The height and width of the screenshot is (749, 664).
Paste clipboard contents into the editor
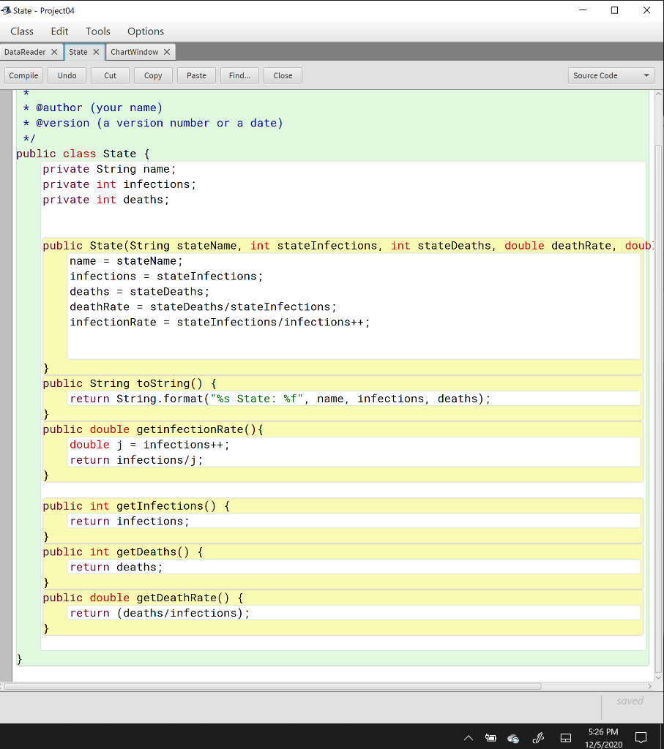pos(196,75)
